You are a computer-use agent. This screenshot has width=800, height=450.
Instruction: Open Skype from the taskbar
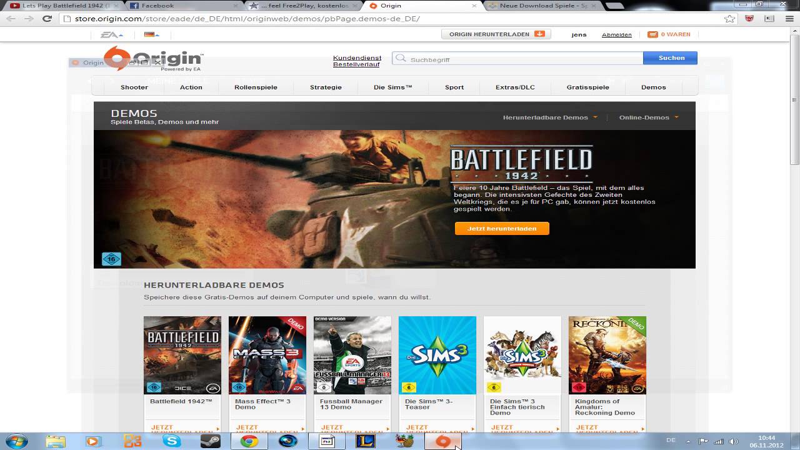pos(171,441)
